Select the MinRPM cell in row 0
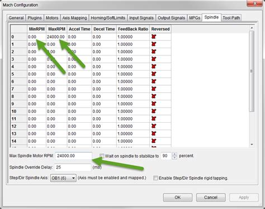The image size is (265, 209). pos(36,37)
